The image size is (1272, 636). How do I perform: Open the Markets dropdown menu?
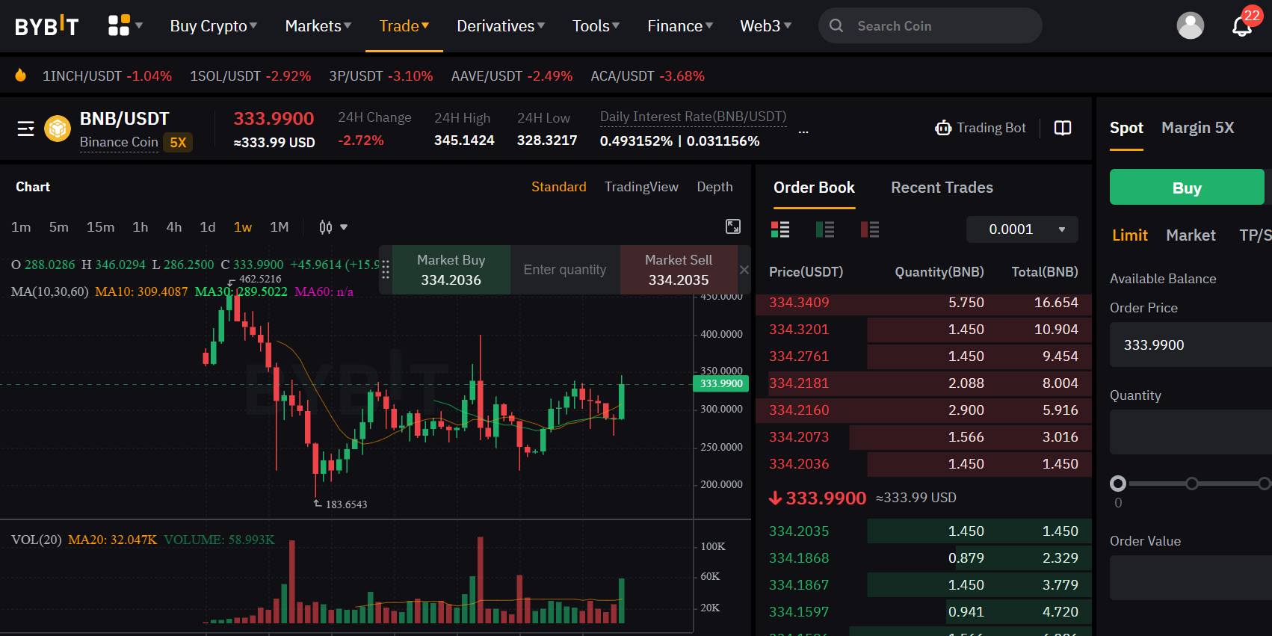click(318, 26)
